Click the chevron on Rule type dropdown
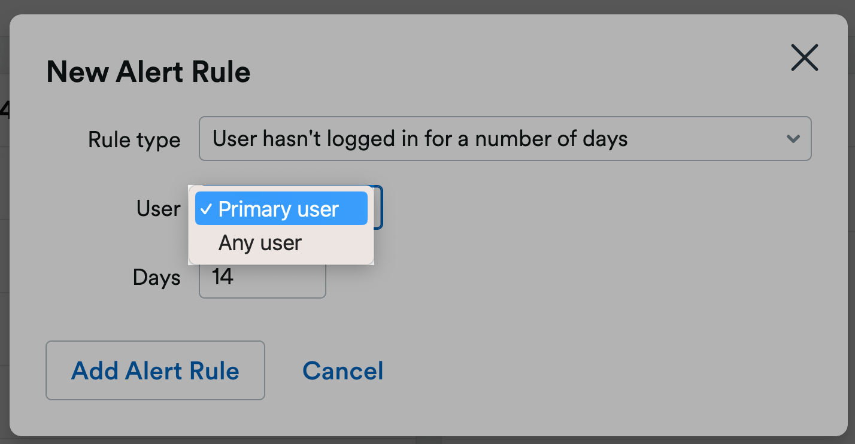 (793, 138)
